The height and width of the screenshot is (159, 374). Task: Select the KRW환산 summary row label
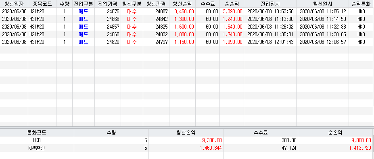[x=37, y=148]
